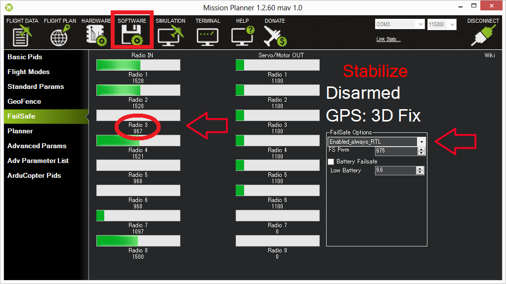Click the Servo/Motor OUT heading
This screenshot has width=506, height=284.
click(x=281, y=55)
